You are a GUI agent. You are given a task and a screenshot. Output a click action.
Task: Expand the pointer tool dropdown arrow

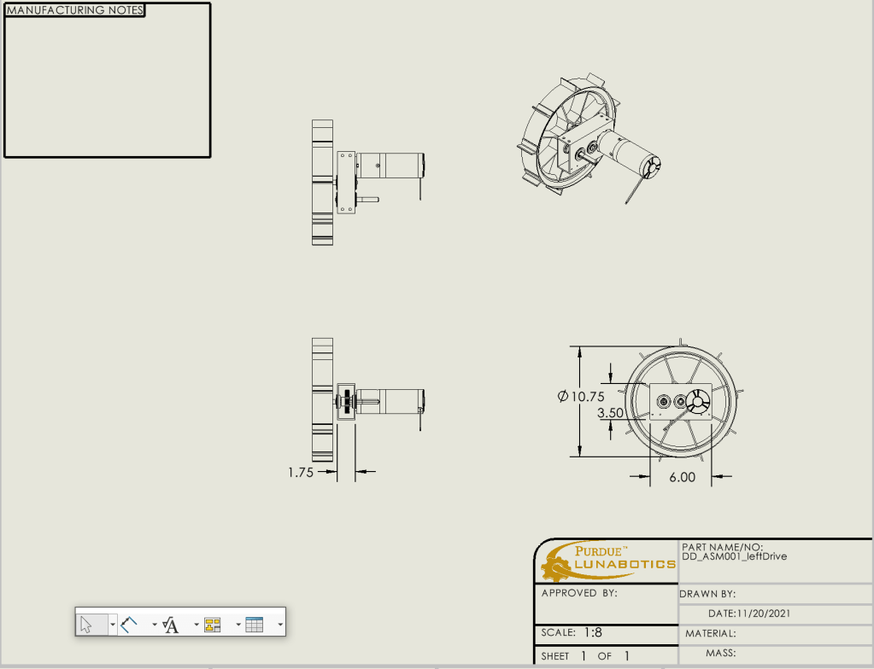coord(113,625)
